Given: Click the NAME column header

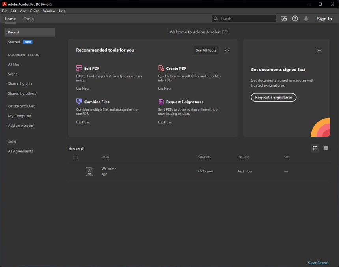Looking at the screenshot, I should click(x=106, y=157).
